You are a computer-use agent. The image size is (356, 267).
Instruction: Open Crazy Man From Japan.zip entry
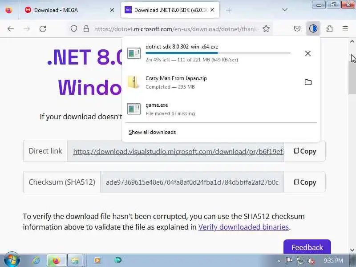pyautogui.click(x=221, y=82)
